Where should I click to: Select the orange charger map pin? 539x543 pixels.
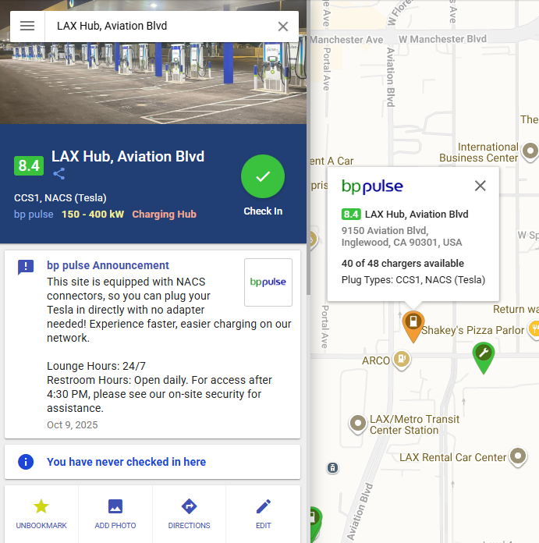[413, 323]
